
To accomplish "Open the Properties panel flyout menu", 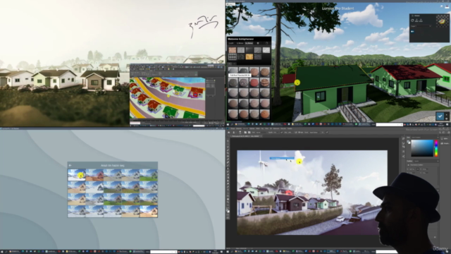I will [437, 161].
